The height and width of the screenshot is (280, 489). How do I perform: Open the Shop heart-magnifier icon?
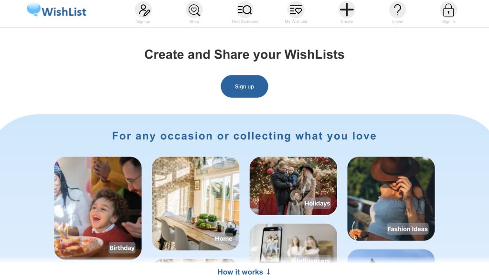pos(194,10)
